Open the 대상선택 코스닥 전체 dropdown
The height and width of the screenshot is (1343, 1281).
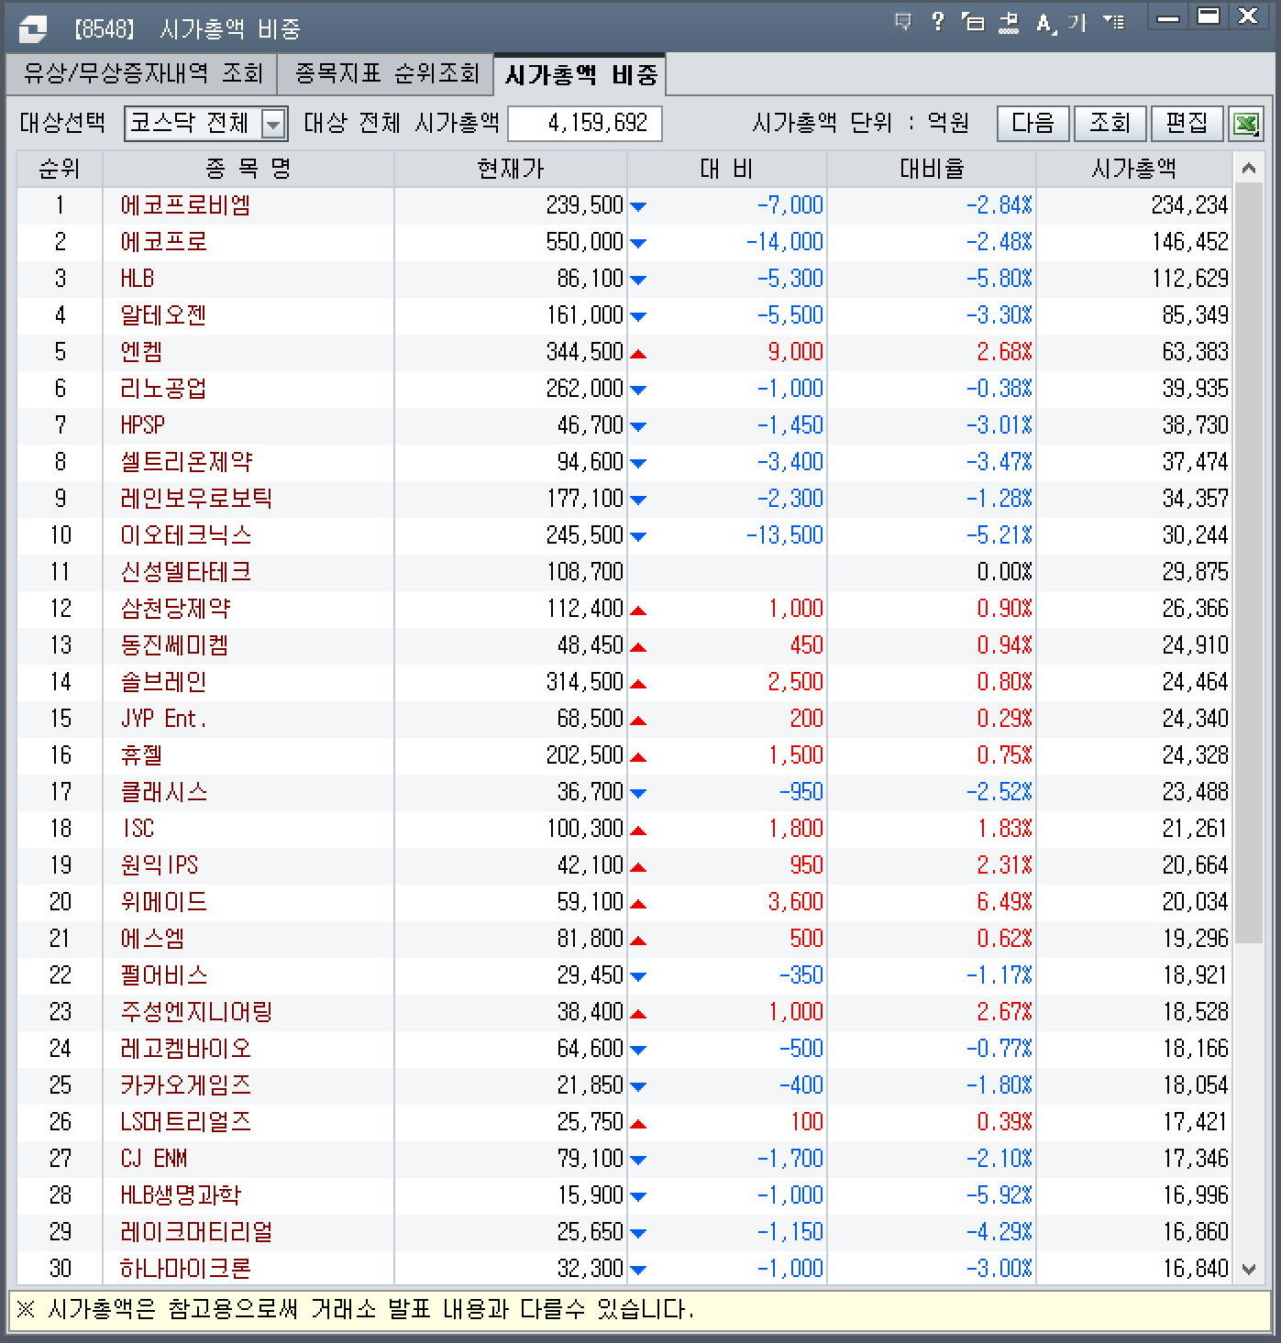pos(206,124)
